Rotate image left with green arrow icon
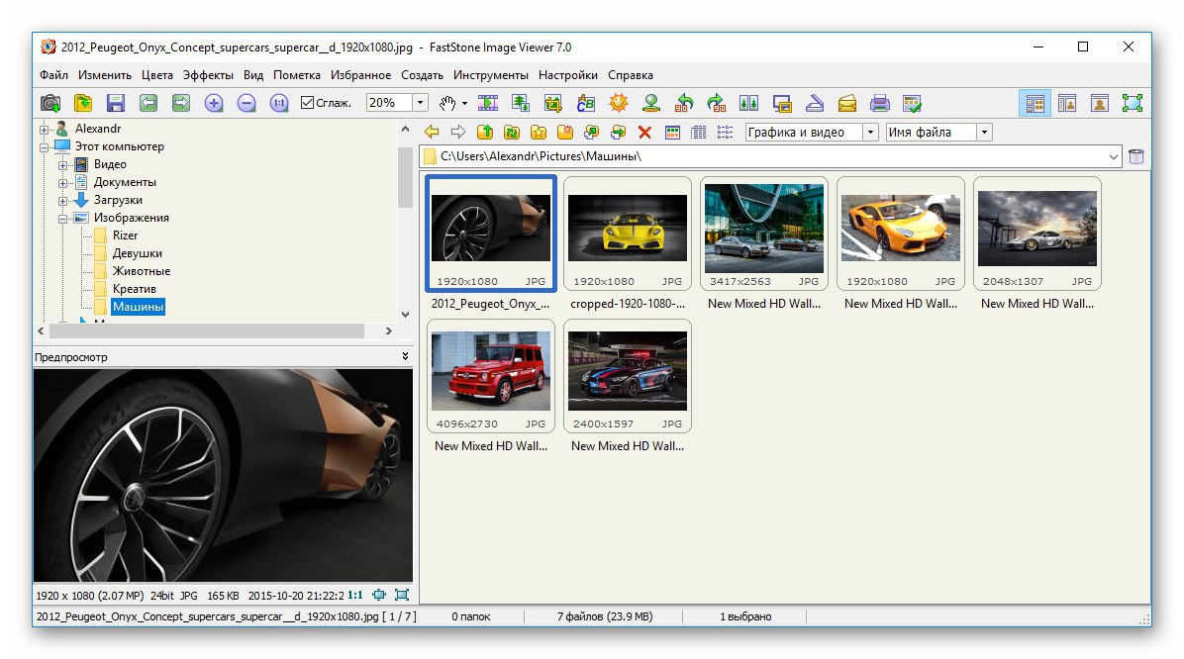The width and height of the screenshot is (1184, 659). point(684,103)
